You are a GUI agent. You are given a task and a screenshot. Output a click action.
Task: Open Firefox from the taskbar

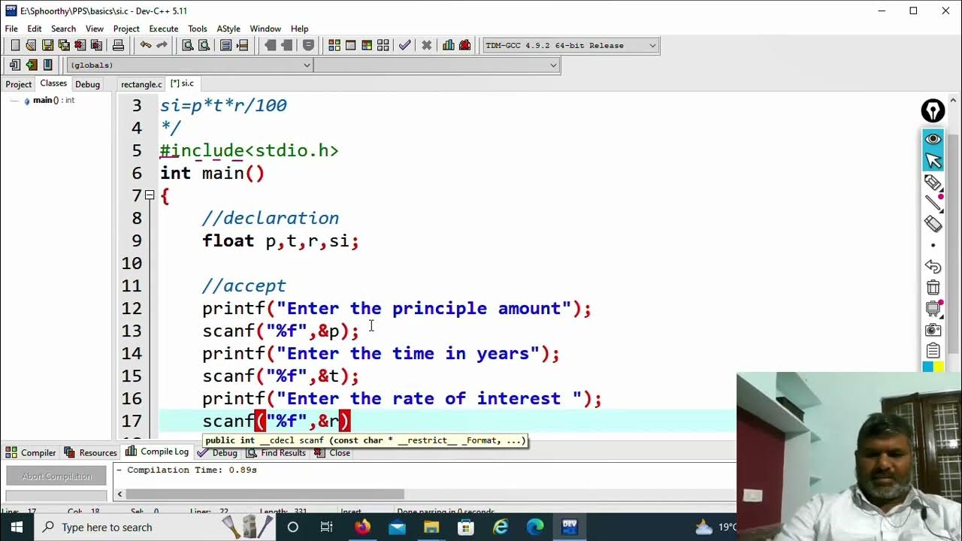[363, 527]
